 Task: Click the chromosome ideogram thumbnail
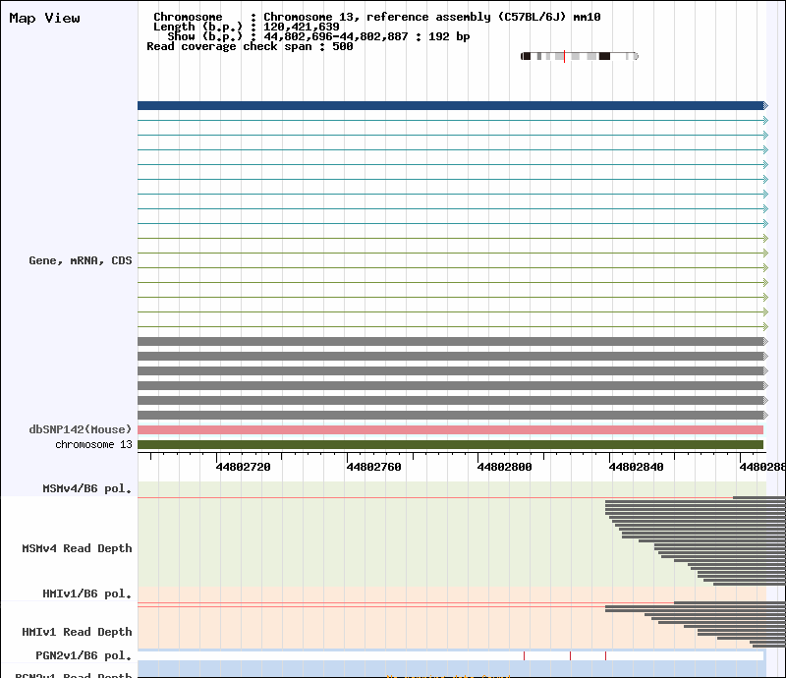point(580,56)
